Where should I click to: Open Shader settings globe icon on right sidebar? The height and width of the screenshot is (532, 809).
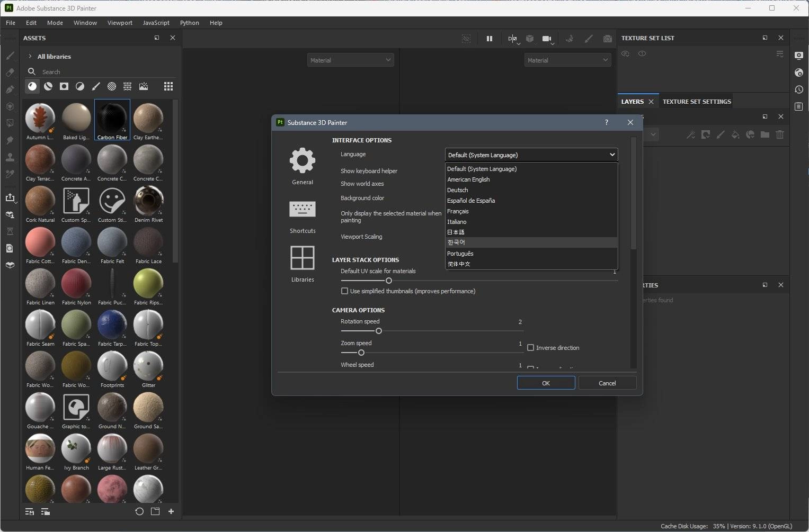pyautogui.click(x=799, y=73)
